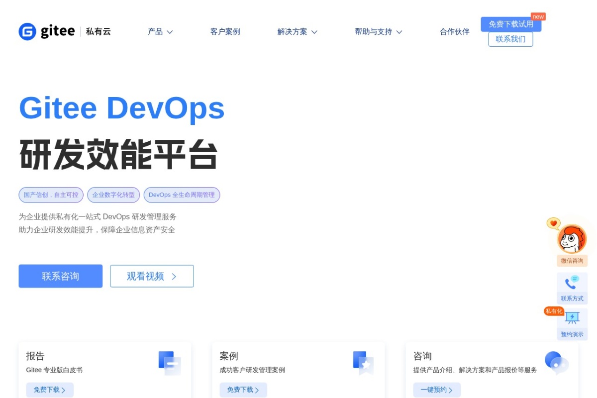Screen dimensions: 597x398
Task: Select the 企业数字化转型 tag
Action: (113, 195)
